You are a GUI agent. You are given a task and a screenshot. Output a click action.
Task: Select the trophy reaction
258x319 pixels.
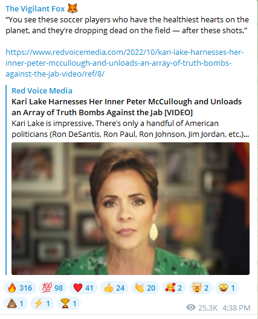(x=69, y=303)
